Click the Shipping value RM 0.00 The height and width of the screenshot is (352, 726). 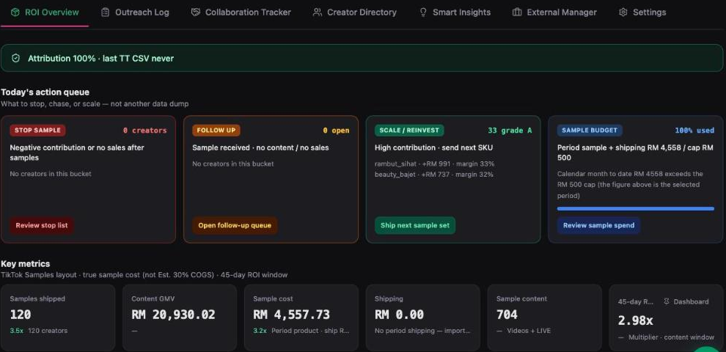point(399,315)
